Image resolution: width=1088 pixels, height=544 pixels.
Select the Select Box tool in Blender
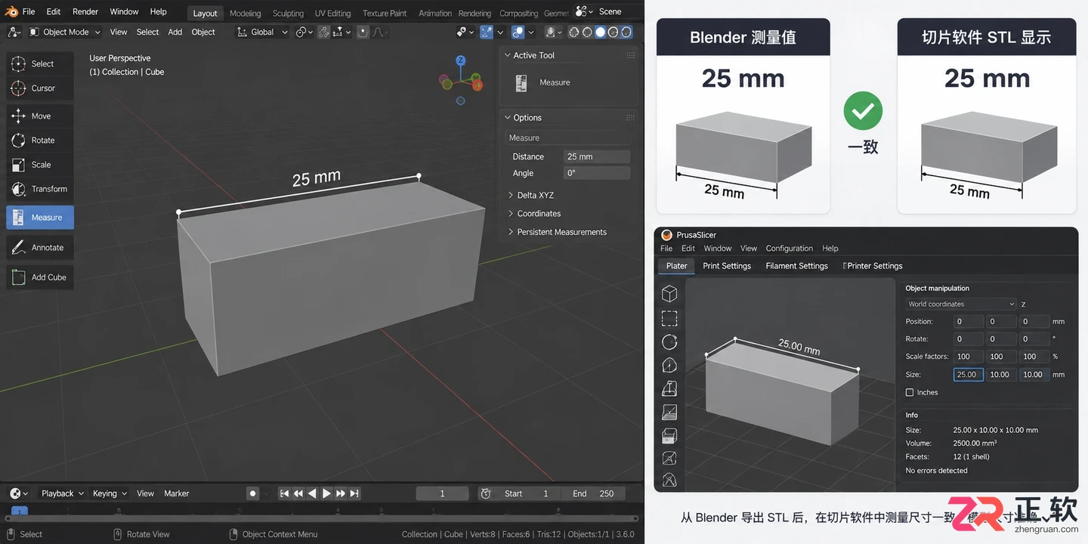(x=40, y=64)
